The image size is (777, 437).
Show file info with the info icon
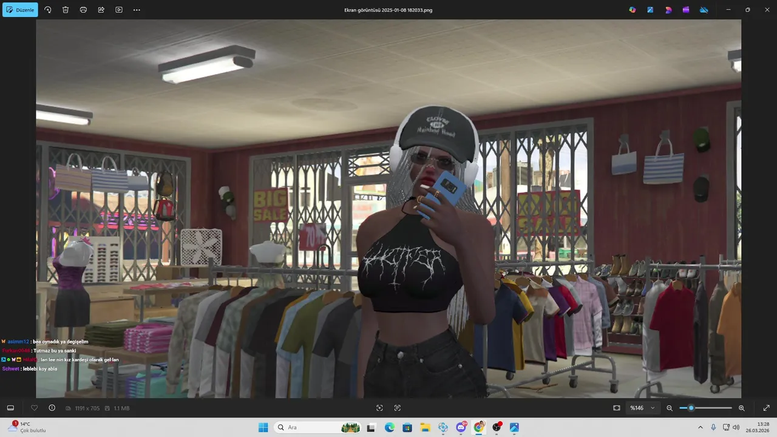[x=52, y=408]
